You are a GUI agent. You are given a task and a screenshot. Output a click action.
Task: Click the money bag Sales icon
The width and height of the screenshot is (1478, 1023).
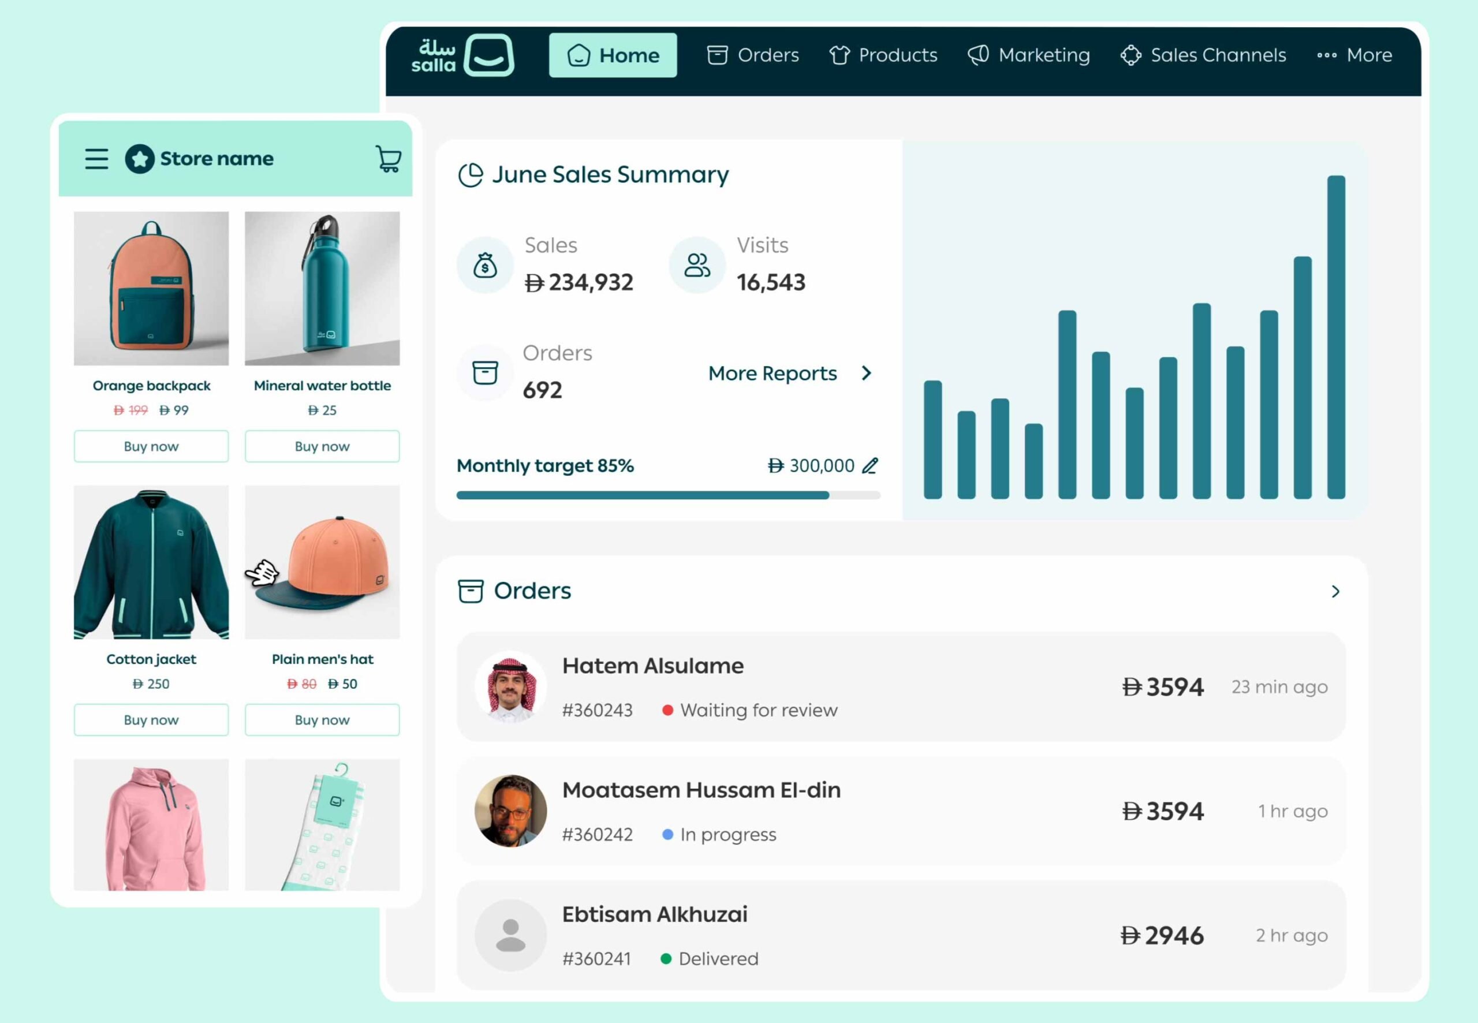click(485, 265)
